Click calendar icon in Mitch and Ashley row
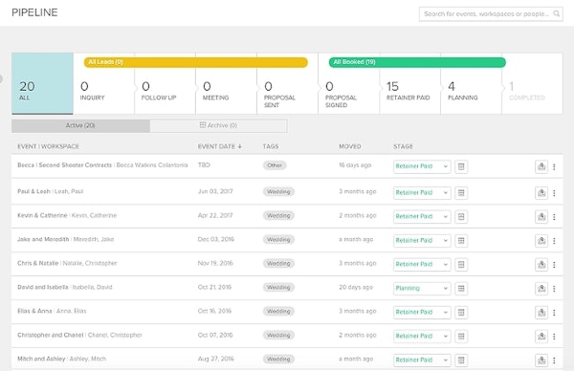This screenshot has height=371, width=574. 461,360
